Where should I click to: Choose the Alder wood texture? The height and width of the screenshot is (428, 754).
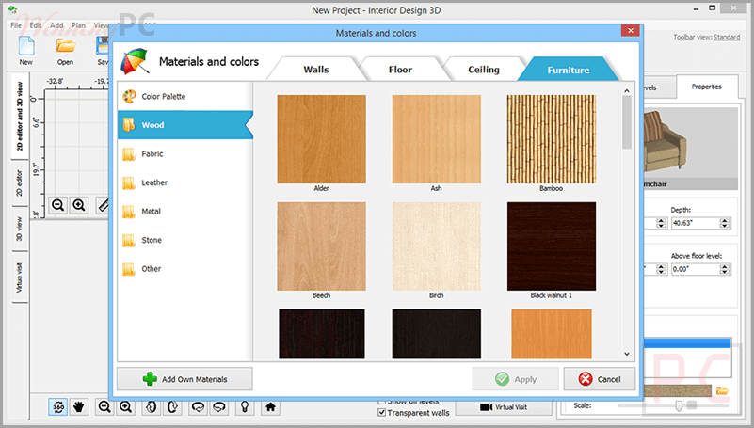(x=321, y=139)
